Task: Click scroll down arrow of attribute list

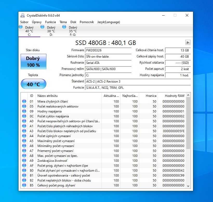Action: [x=188, y=186]
